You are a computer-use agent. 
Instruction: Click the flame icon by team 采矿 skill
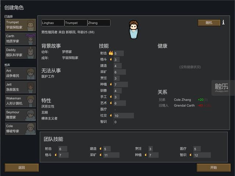point(100,155)
